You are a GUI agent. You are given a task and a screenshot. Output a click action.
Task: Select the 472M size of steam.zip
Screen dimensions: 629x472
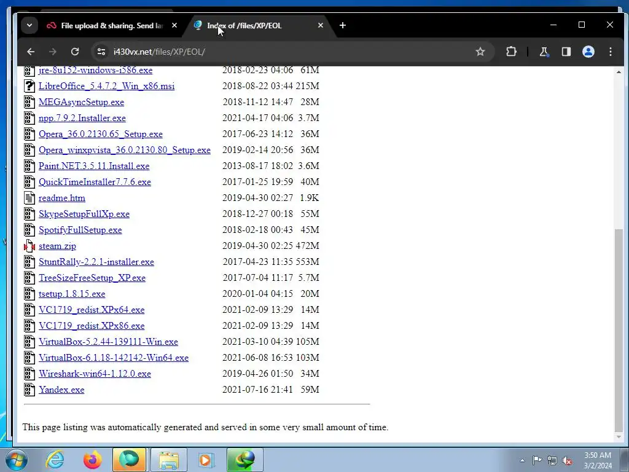(307, 246)
